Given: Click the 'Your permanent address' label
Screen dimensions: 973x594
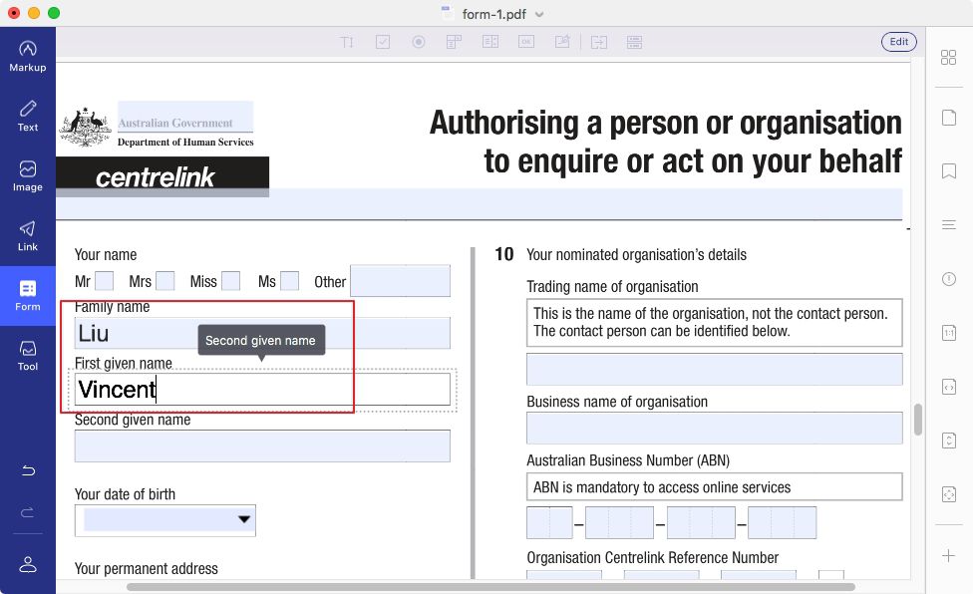Looking at the screenshot, I should [146, 568].
